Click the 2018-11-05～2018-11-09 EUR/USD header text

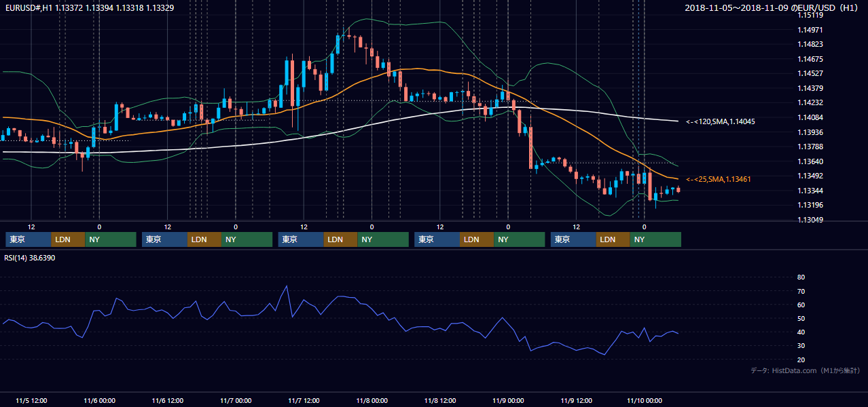(x=772, y=8)
